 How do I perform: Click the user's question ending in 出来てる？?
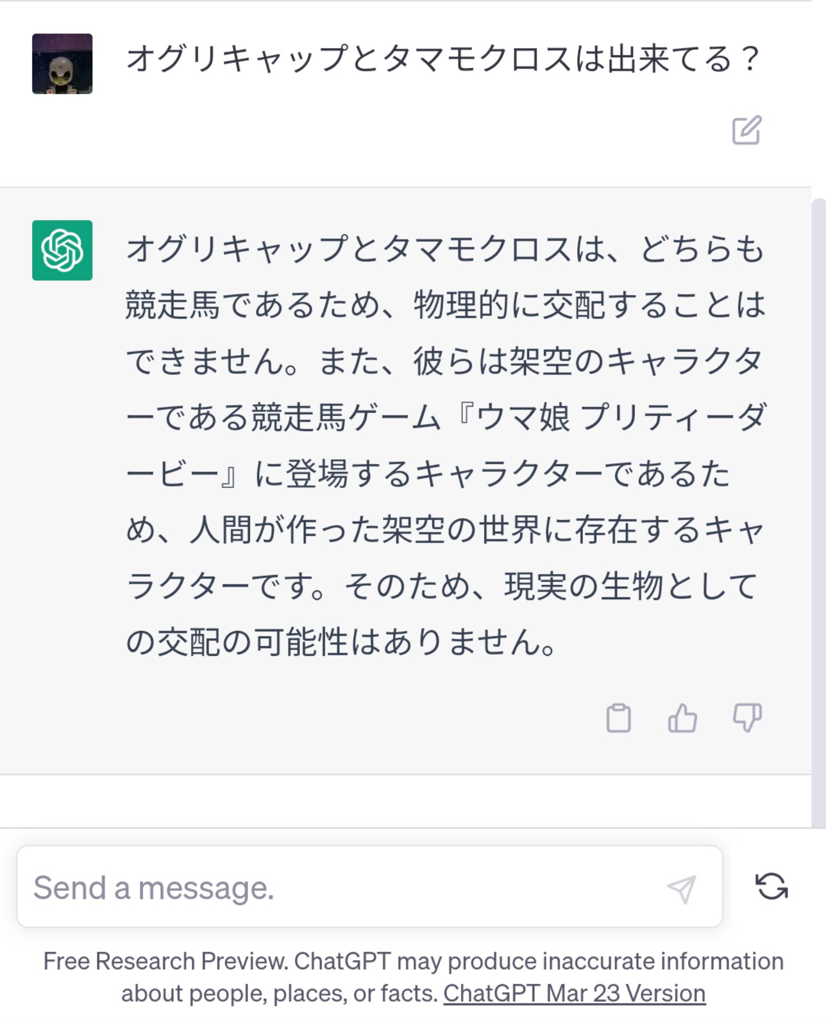(x=442, y=59)
